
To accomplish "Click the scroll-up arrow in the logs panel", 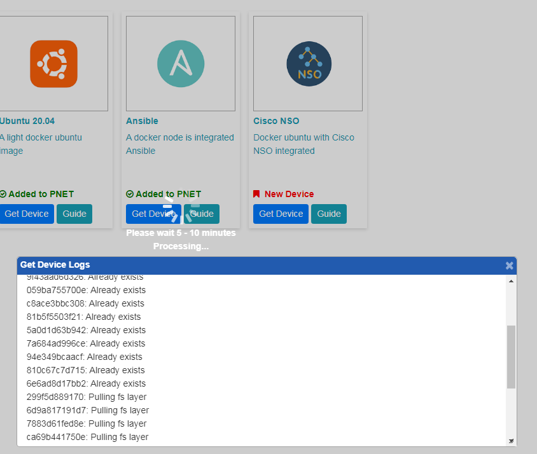I will point(510,282).
